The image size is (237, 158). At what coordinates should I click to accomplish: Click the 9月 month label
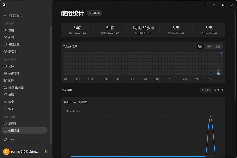[x=65, y=79]
